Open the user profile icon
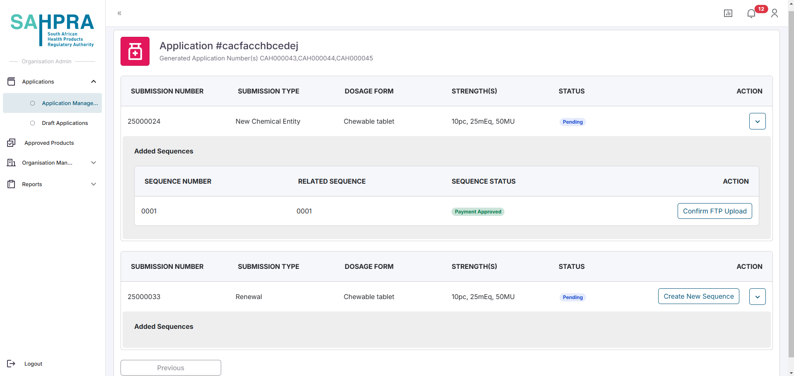 coord(774,14)
